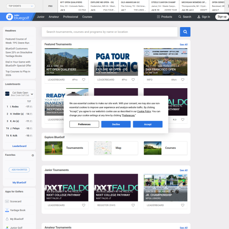Open the TOP EVENTS dropdown

(x=21, y=6)
